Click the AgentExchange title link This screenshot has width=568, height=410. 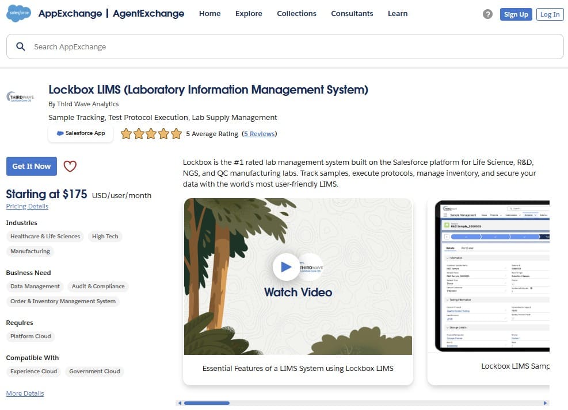pos(148,13)
